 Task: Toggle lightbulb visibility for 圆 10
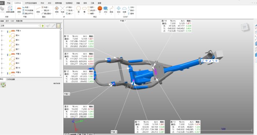click(x=10, y=68)
